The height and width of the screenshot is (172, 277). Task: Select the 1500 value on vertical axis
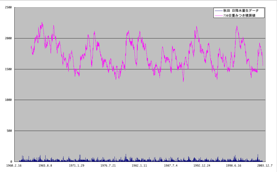pos(8,69)
